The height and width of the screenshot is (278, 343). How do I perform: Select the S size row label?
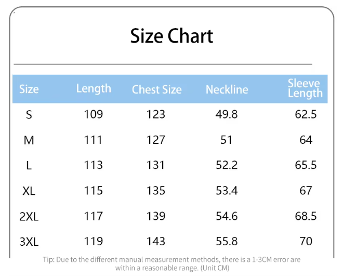point(29,114)
